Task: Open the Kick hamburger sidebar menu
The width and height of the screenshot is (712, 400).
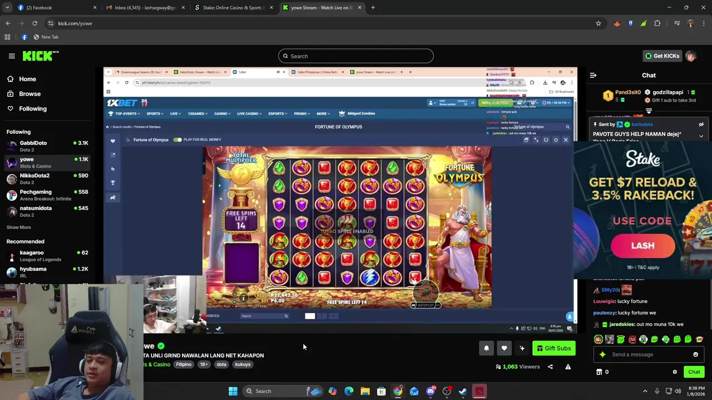Action: [12, 56]
